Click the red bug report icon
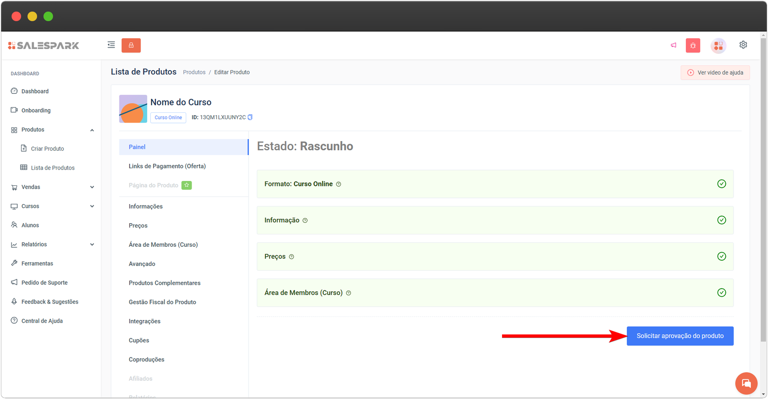768x399 pixels. coord(693,46)
